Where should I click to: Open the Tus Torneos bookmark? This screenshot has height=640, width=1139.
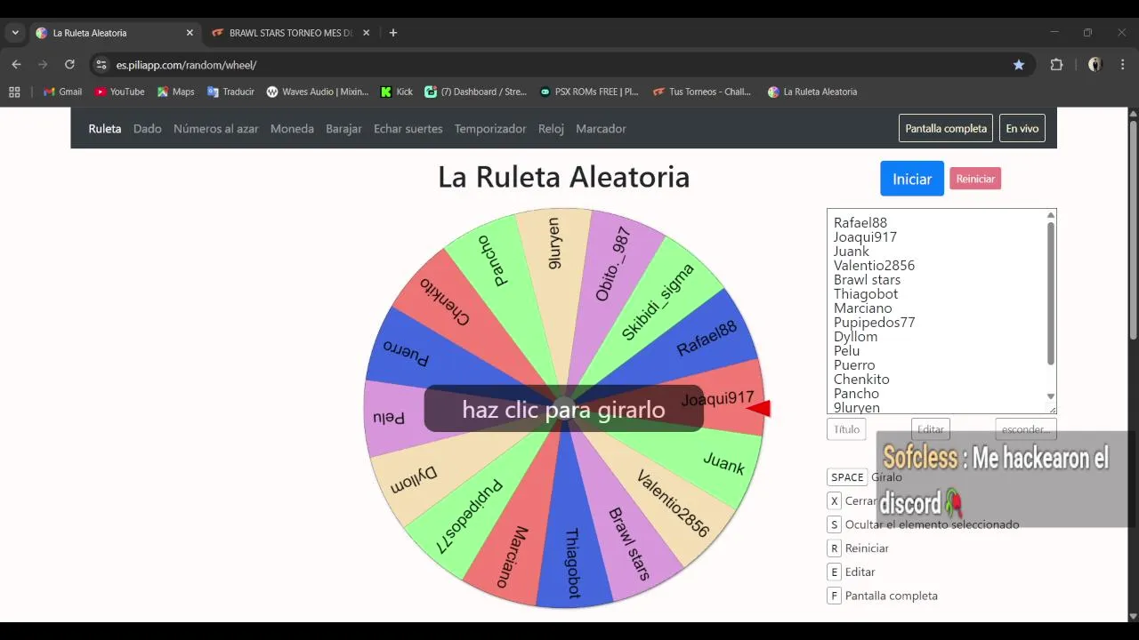coord(702,92)
